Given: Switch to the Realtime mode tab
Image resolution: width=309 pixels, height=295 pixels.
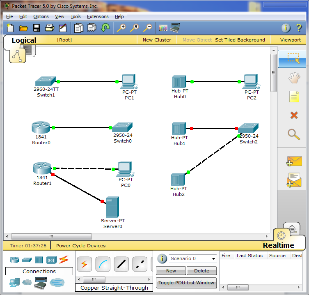Looking at the screenshot, I should 278,245.
